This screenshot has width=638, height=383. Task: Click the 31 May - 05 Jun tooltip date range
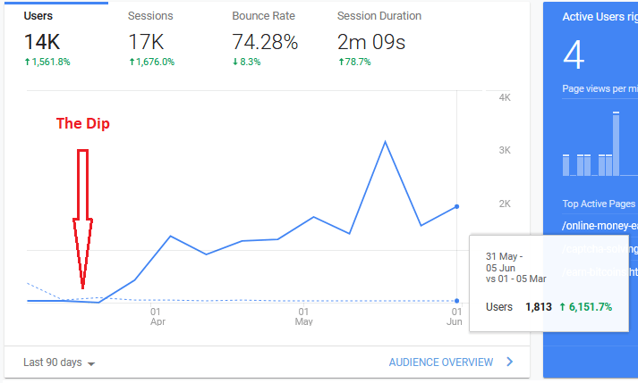504,262
